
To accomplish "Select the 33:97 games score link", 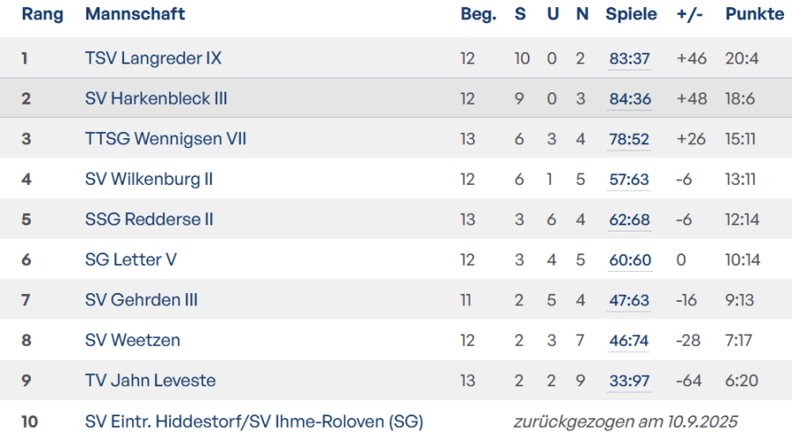I will point(629,381).
